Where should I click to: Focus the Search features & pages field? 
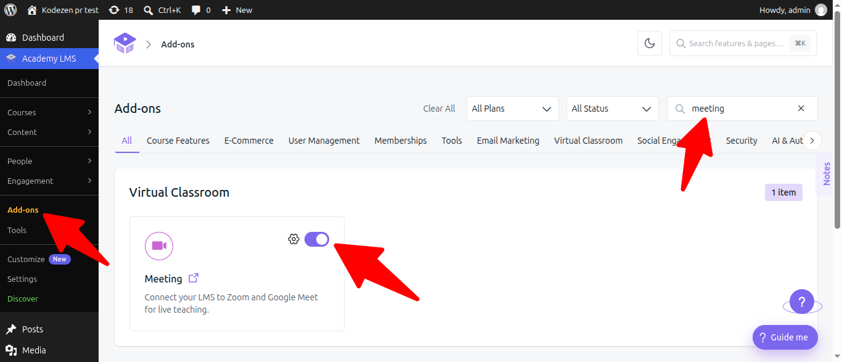pyautogui.click(x=743, y=43)
